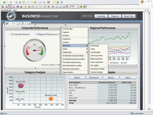Viewport: 153px width, 115px height.
Task: Click the Electronics category button
Action: 94,78
